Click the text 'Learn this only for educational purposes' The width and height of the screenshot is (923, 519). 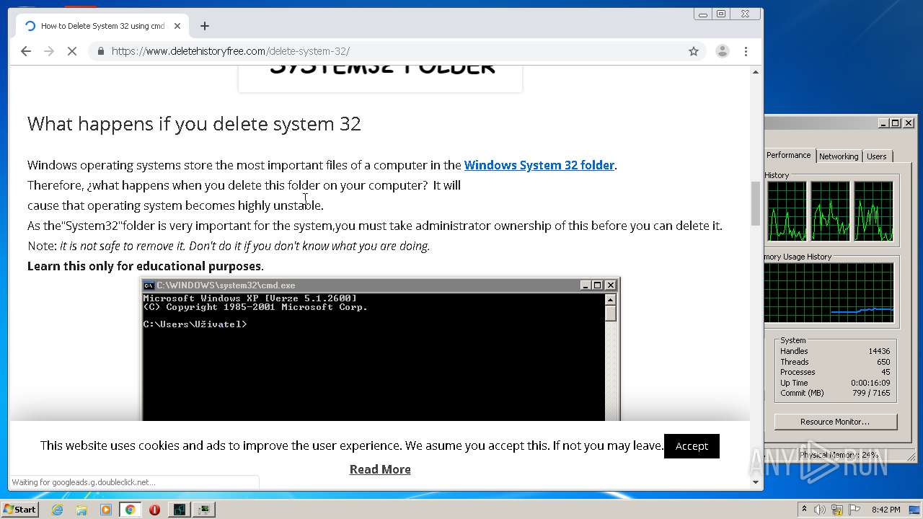pyautogui.click(x=145, y=266)
